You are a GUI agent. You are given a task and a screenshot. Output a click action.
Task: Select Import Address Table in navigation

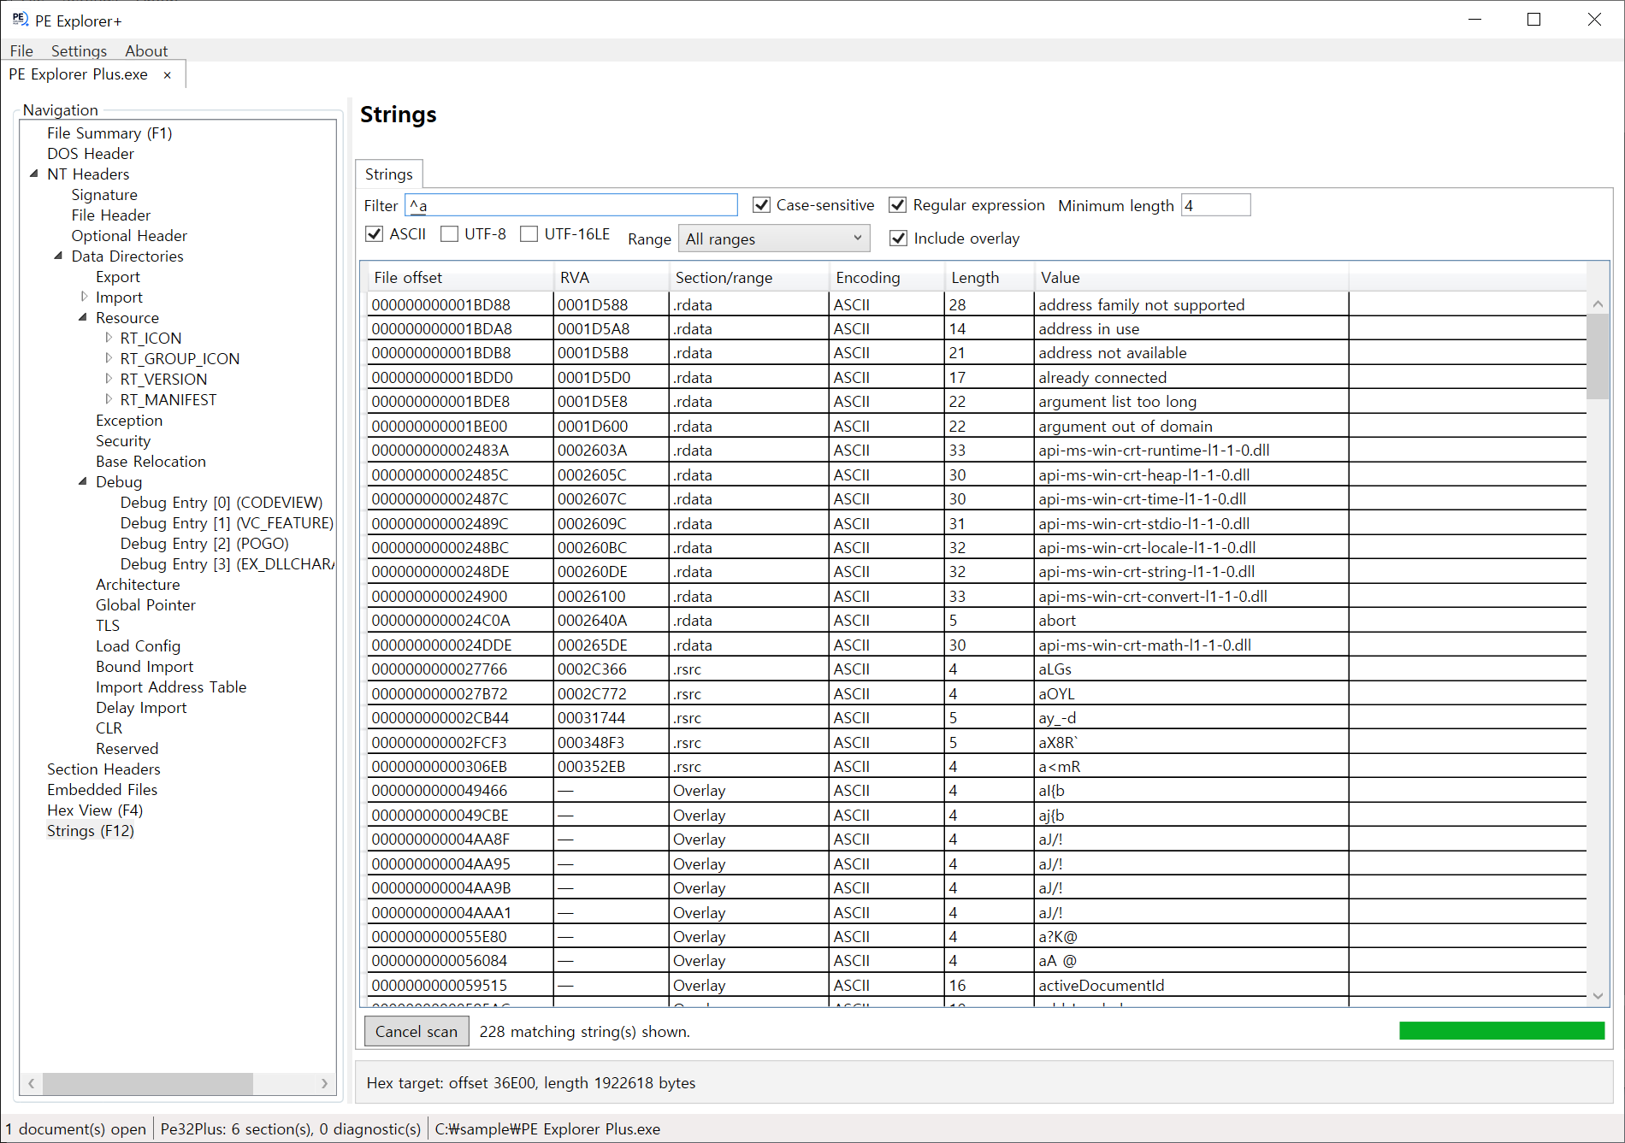pyautogui.click(x=171, y=687)
